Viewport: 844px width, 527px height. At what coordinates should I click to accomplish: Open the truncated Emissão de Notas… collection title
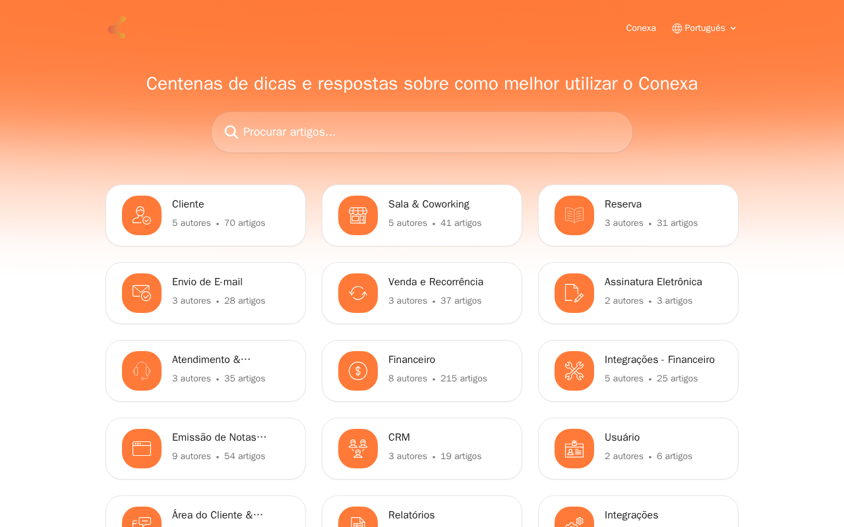[220, 437]
